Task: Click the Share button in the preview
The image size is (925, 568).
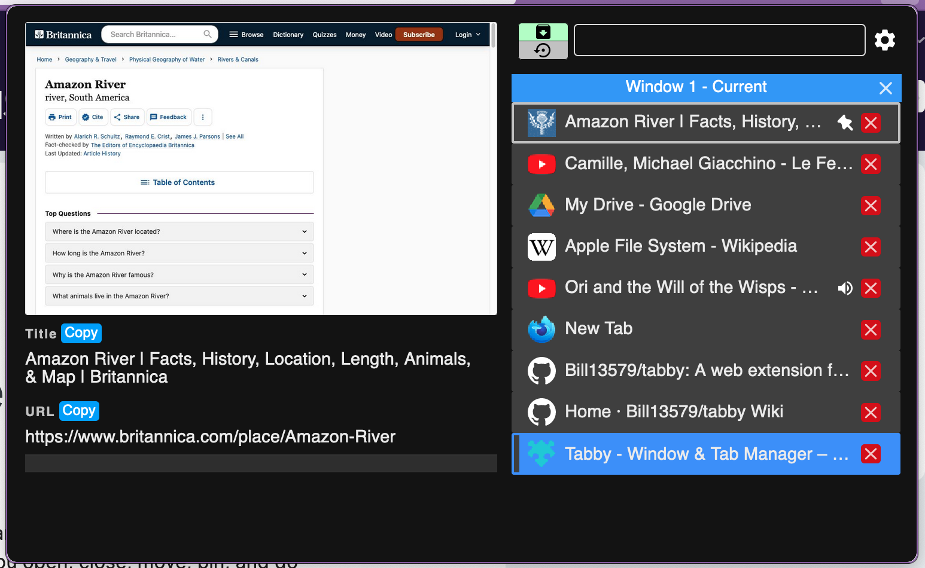Action: pyautogui.click(x=127, y=117)
